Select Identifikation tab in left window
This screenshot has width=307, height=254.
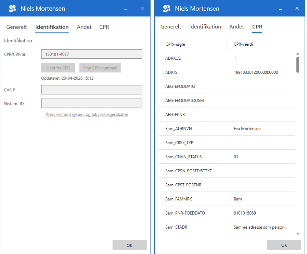tap(52, 27)
